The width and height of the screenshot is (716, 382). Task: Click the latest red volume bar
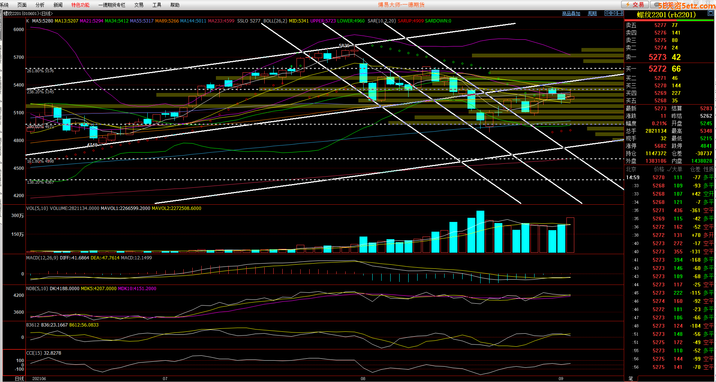[x=570, y=235]
